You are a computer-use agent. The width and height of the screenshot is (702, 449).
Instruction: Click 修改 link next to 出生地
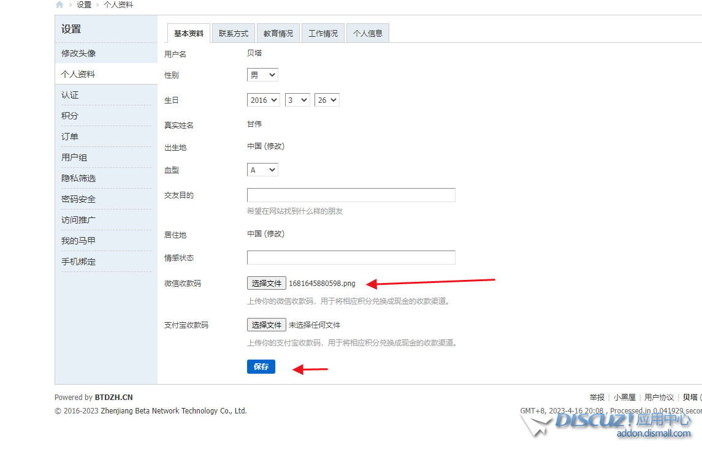pyautogui.click(x=275, y=147)
